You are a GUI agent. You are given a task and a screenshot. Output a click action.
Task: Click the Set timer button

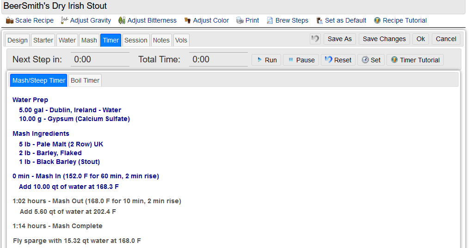tap(371, 60)
